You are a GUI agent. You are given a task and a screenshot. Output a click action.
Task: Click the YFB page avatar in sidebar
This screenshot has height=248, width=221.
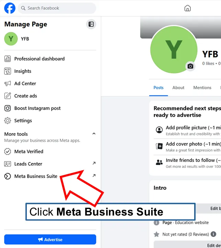(11, 39)
